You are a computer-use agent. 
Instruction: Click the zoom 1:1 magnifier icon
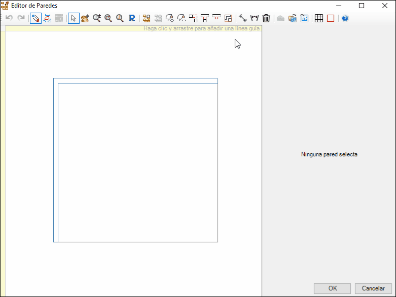tap(120, 18)
